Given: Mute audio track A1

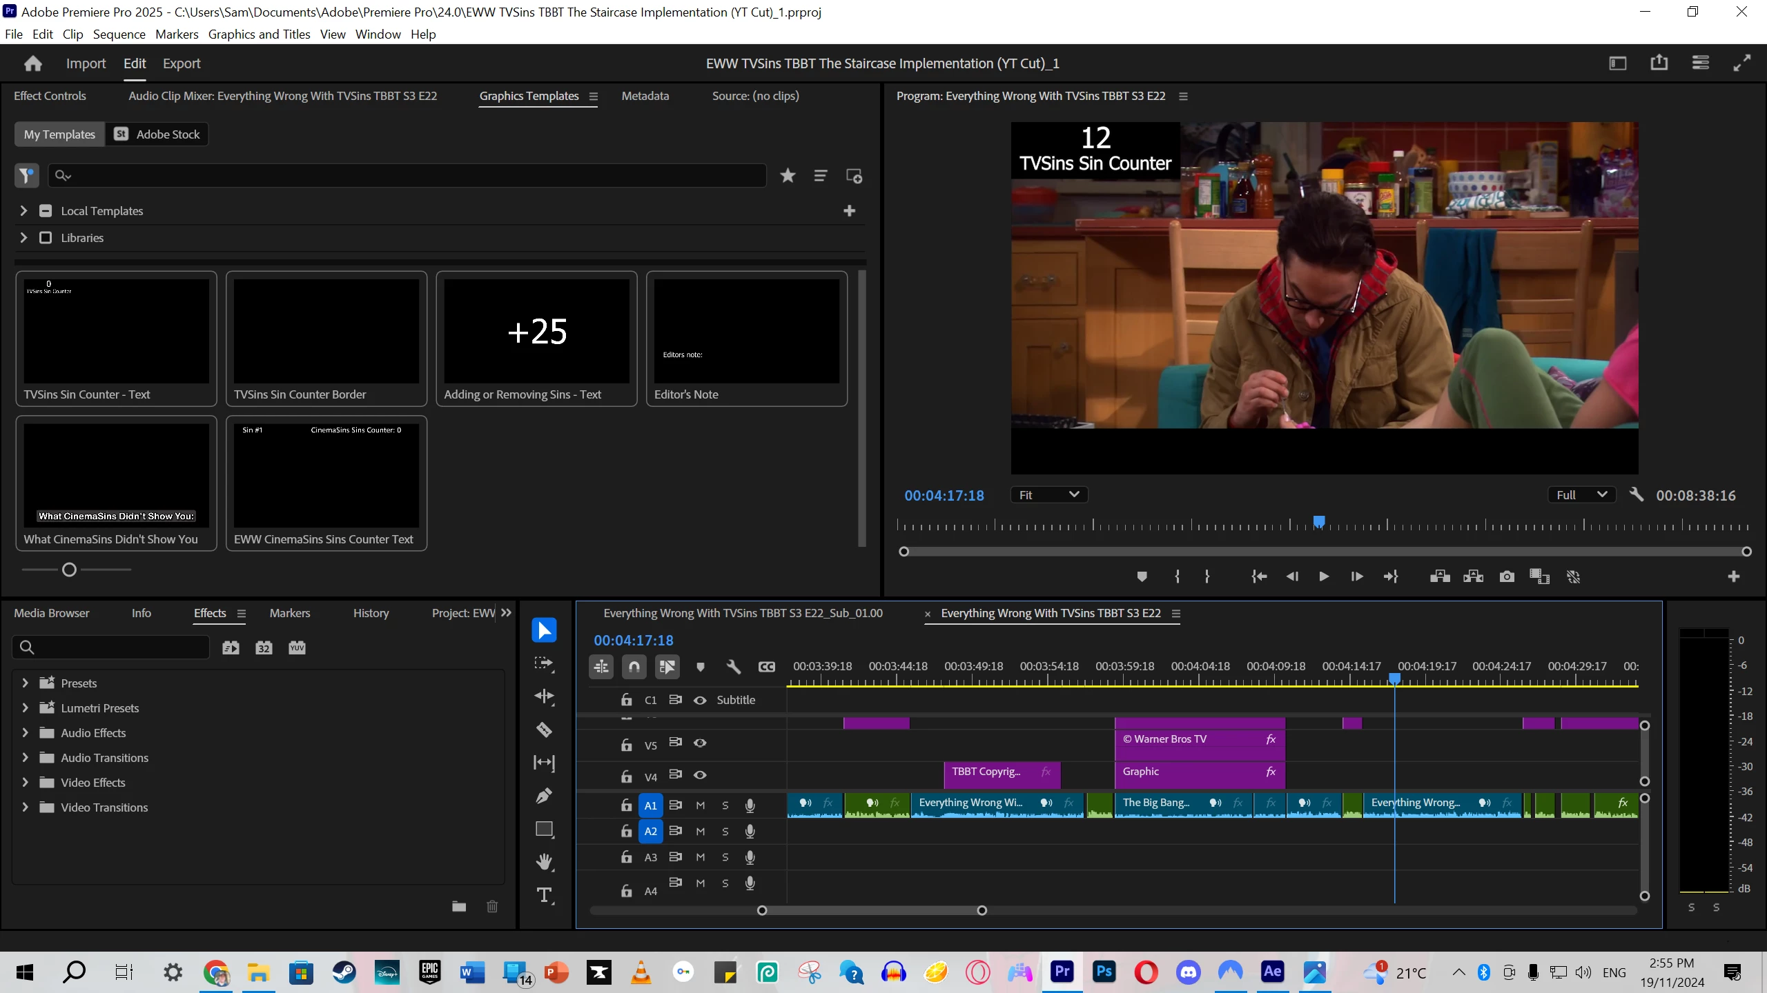Looking at the screenshot, I should (x=700, y=805).
